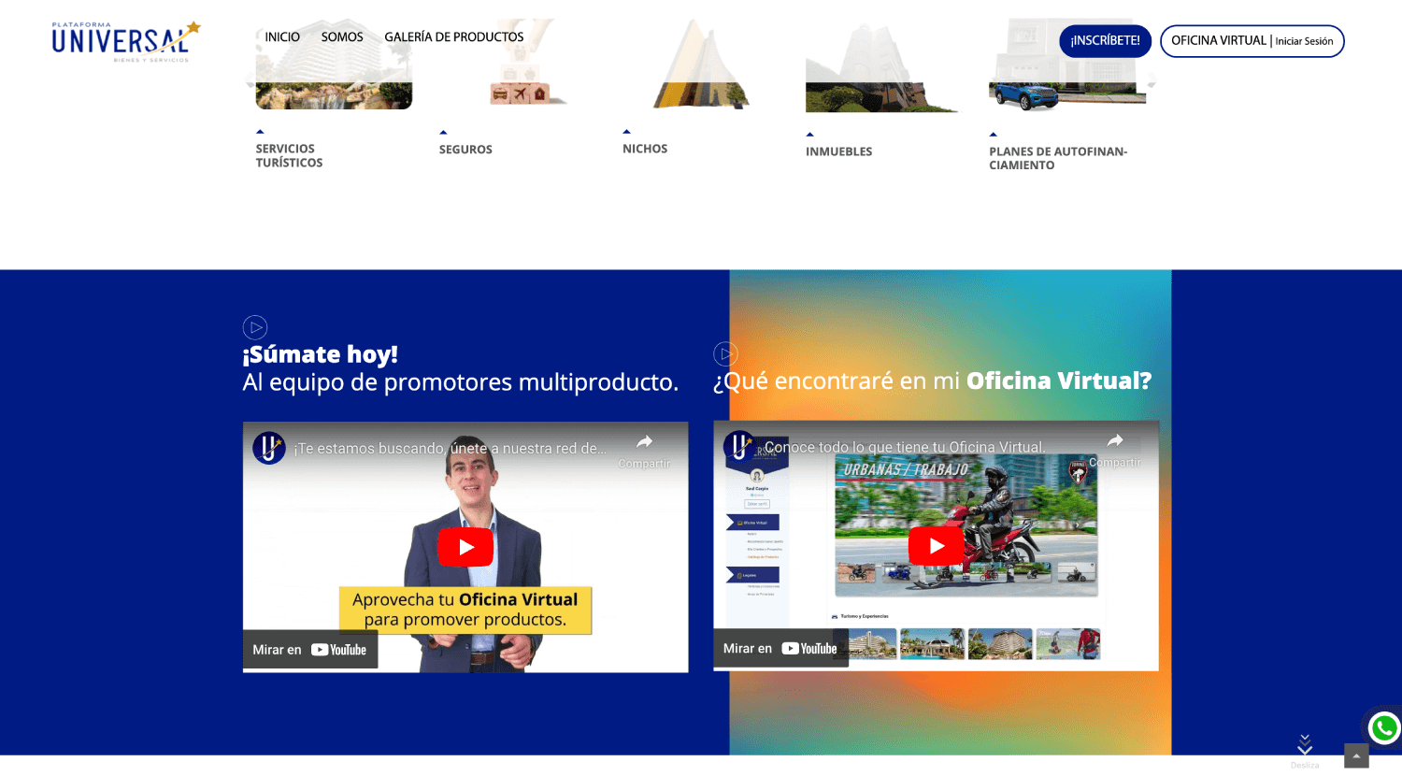Click the arrow above SEGUROS
1402x776 pixels.
[443, 133]
